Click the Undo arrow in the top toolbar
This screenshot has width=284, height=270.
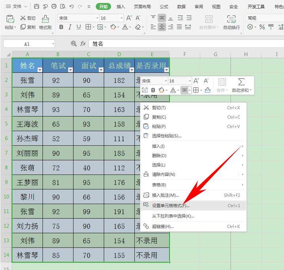[71, 7]
